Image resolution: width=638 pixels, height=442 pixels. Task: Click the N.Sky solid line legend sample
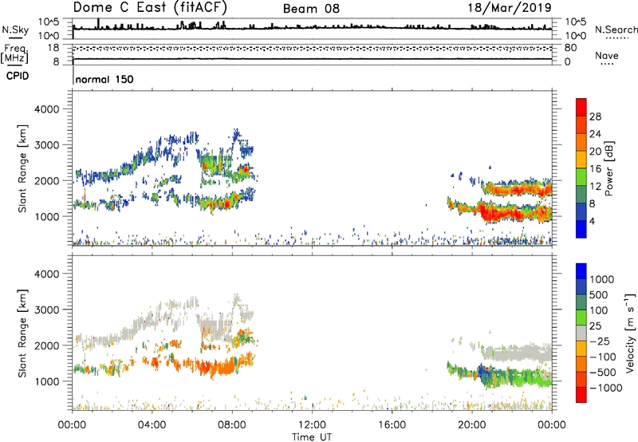(14, 38)
